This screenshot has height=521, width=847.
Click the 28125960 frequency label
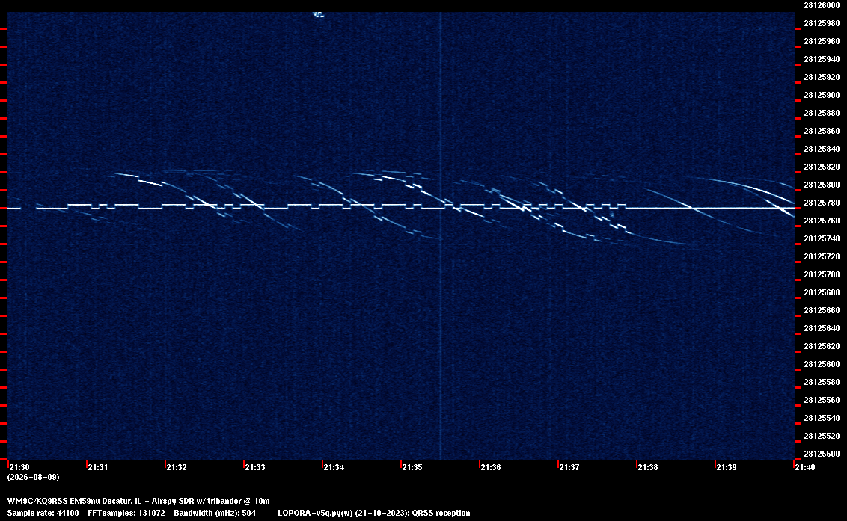click(822, 41)
